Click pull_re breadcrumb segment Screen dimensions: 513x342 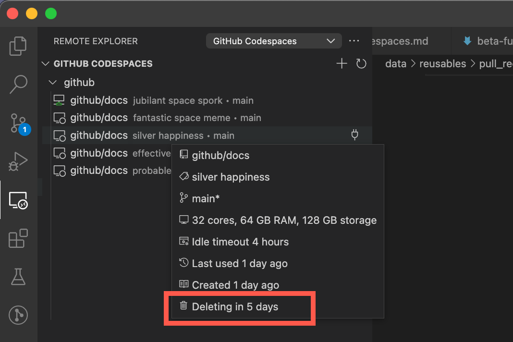496,63
